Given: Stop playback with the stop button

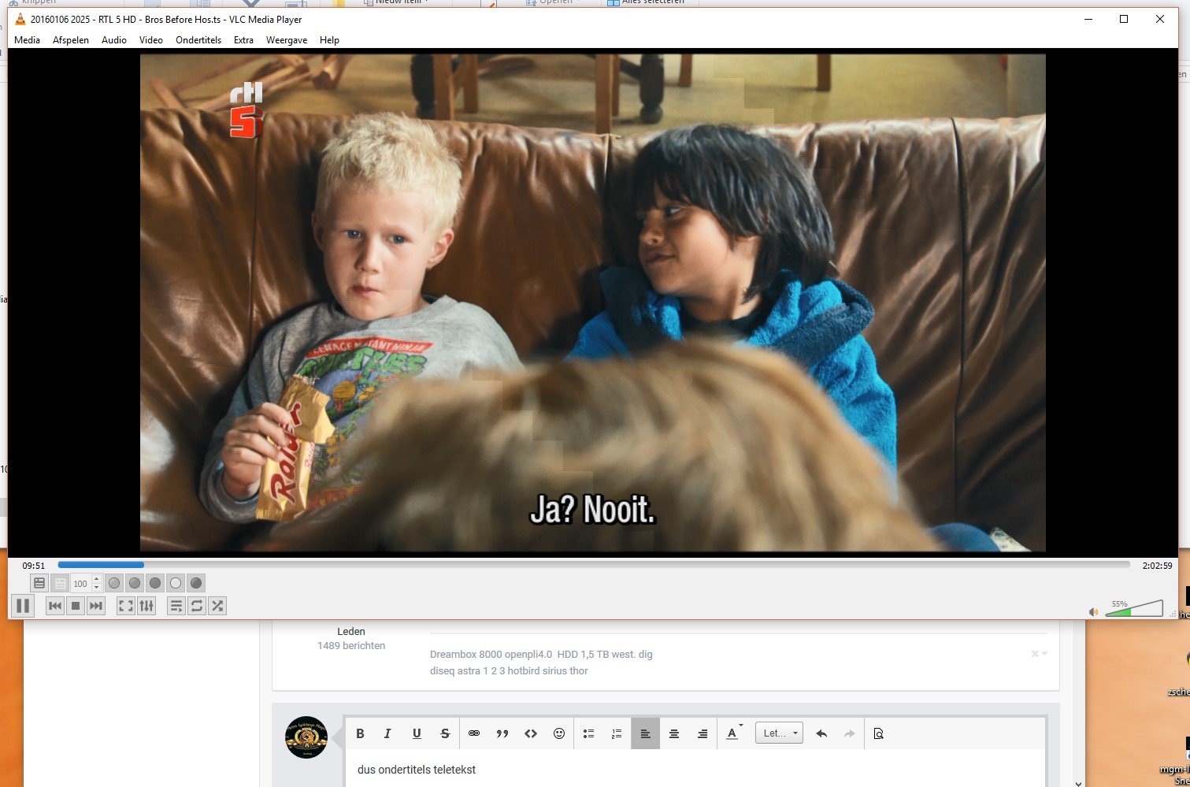Looking at the screenshot, I should coord(76,606).
